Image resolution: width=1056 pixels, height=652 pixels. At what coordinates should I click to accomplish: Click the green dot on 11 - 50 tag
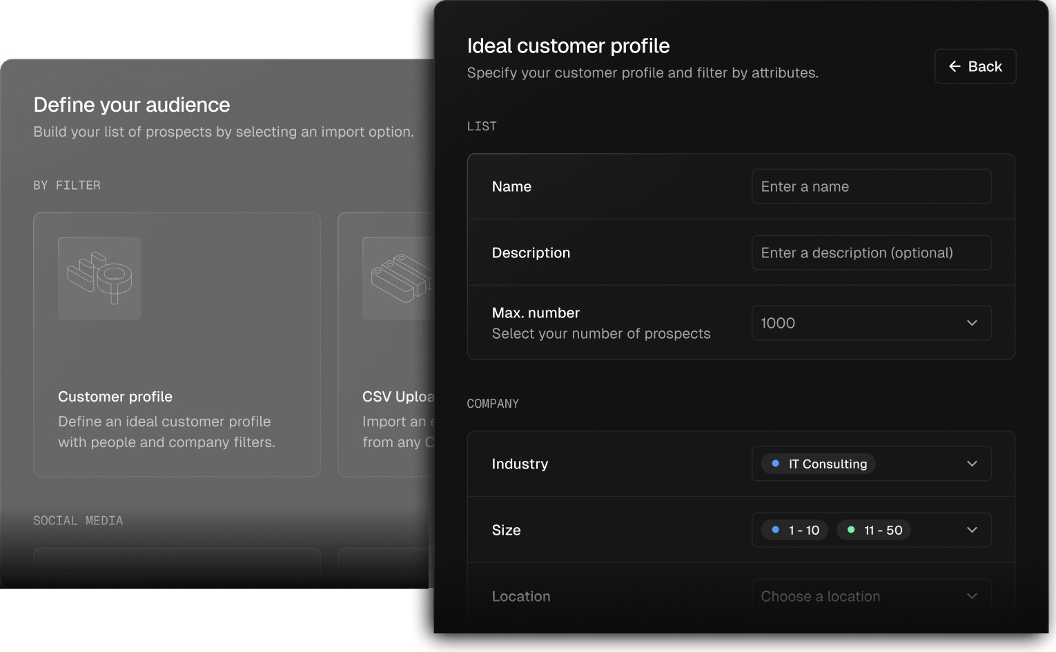click(x=851, y=530)
